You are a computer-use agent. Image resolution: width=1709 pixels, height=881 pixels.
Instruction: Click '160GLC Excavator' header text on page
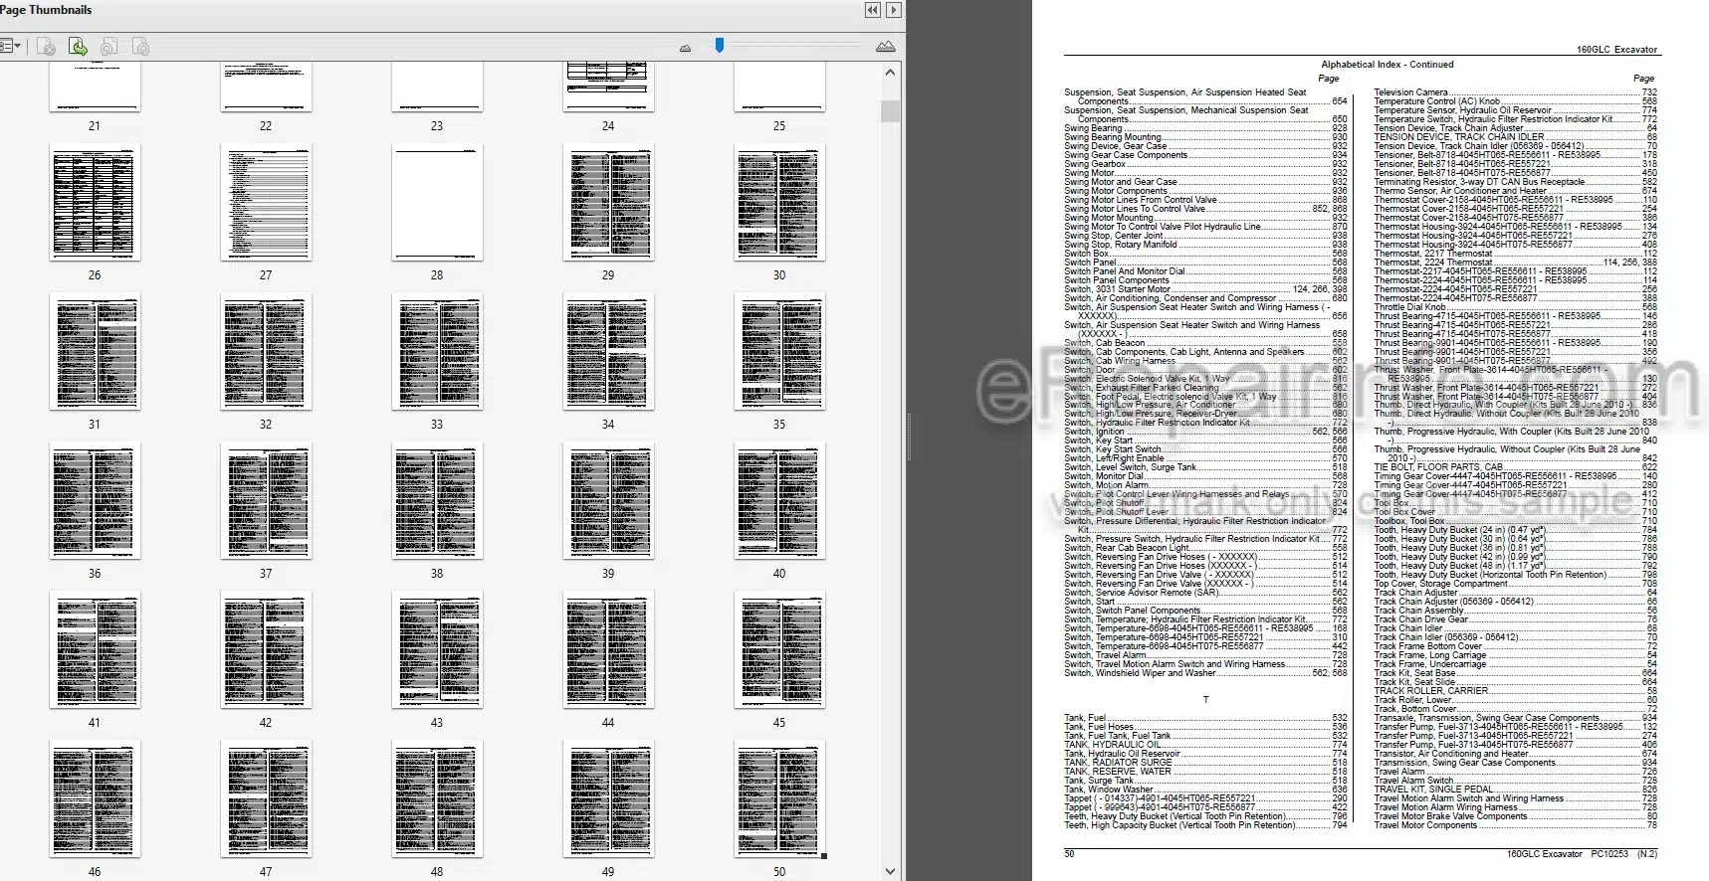1616,50
